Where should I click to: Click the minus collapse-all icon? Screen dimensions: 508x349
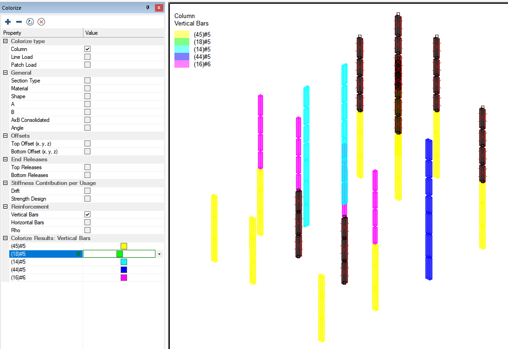pyautogui.click(x=19, y=22)
